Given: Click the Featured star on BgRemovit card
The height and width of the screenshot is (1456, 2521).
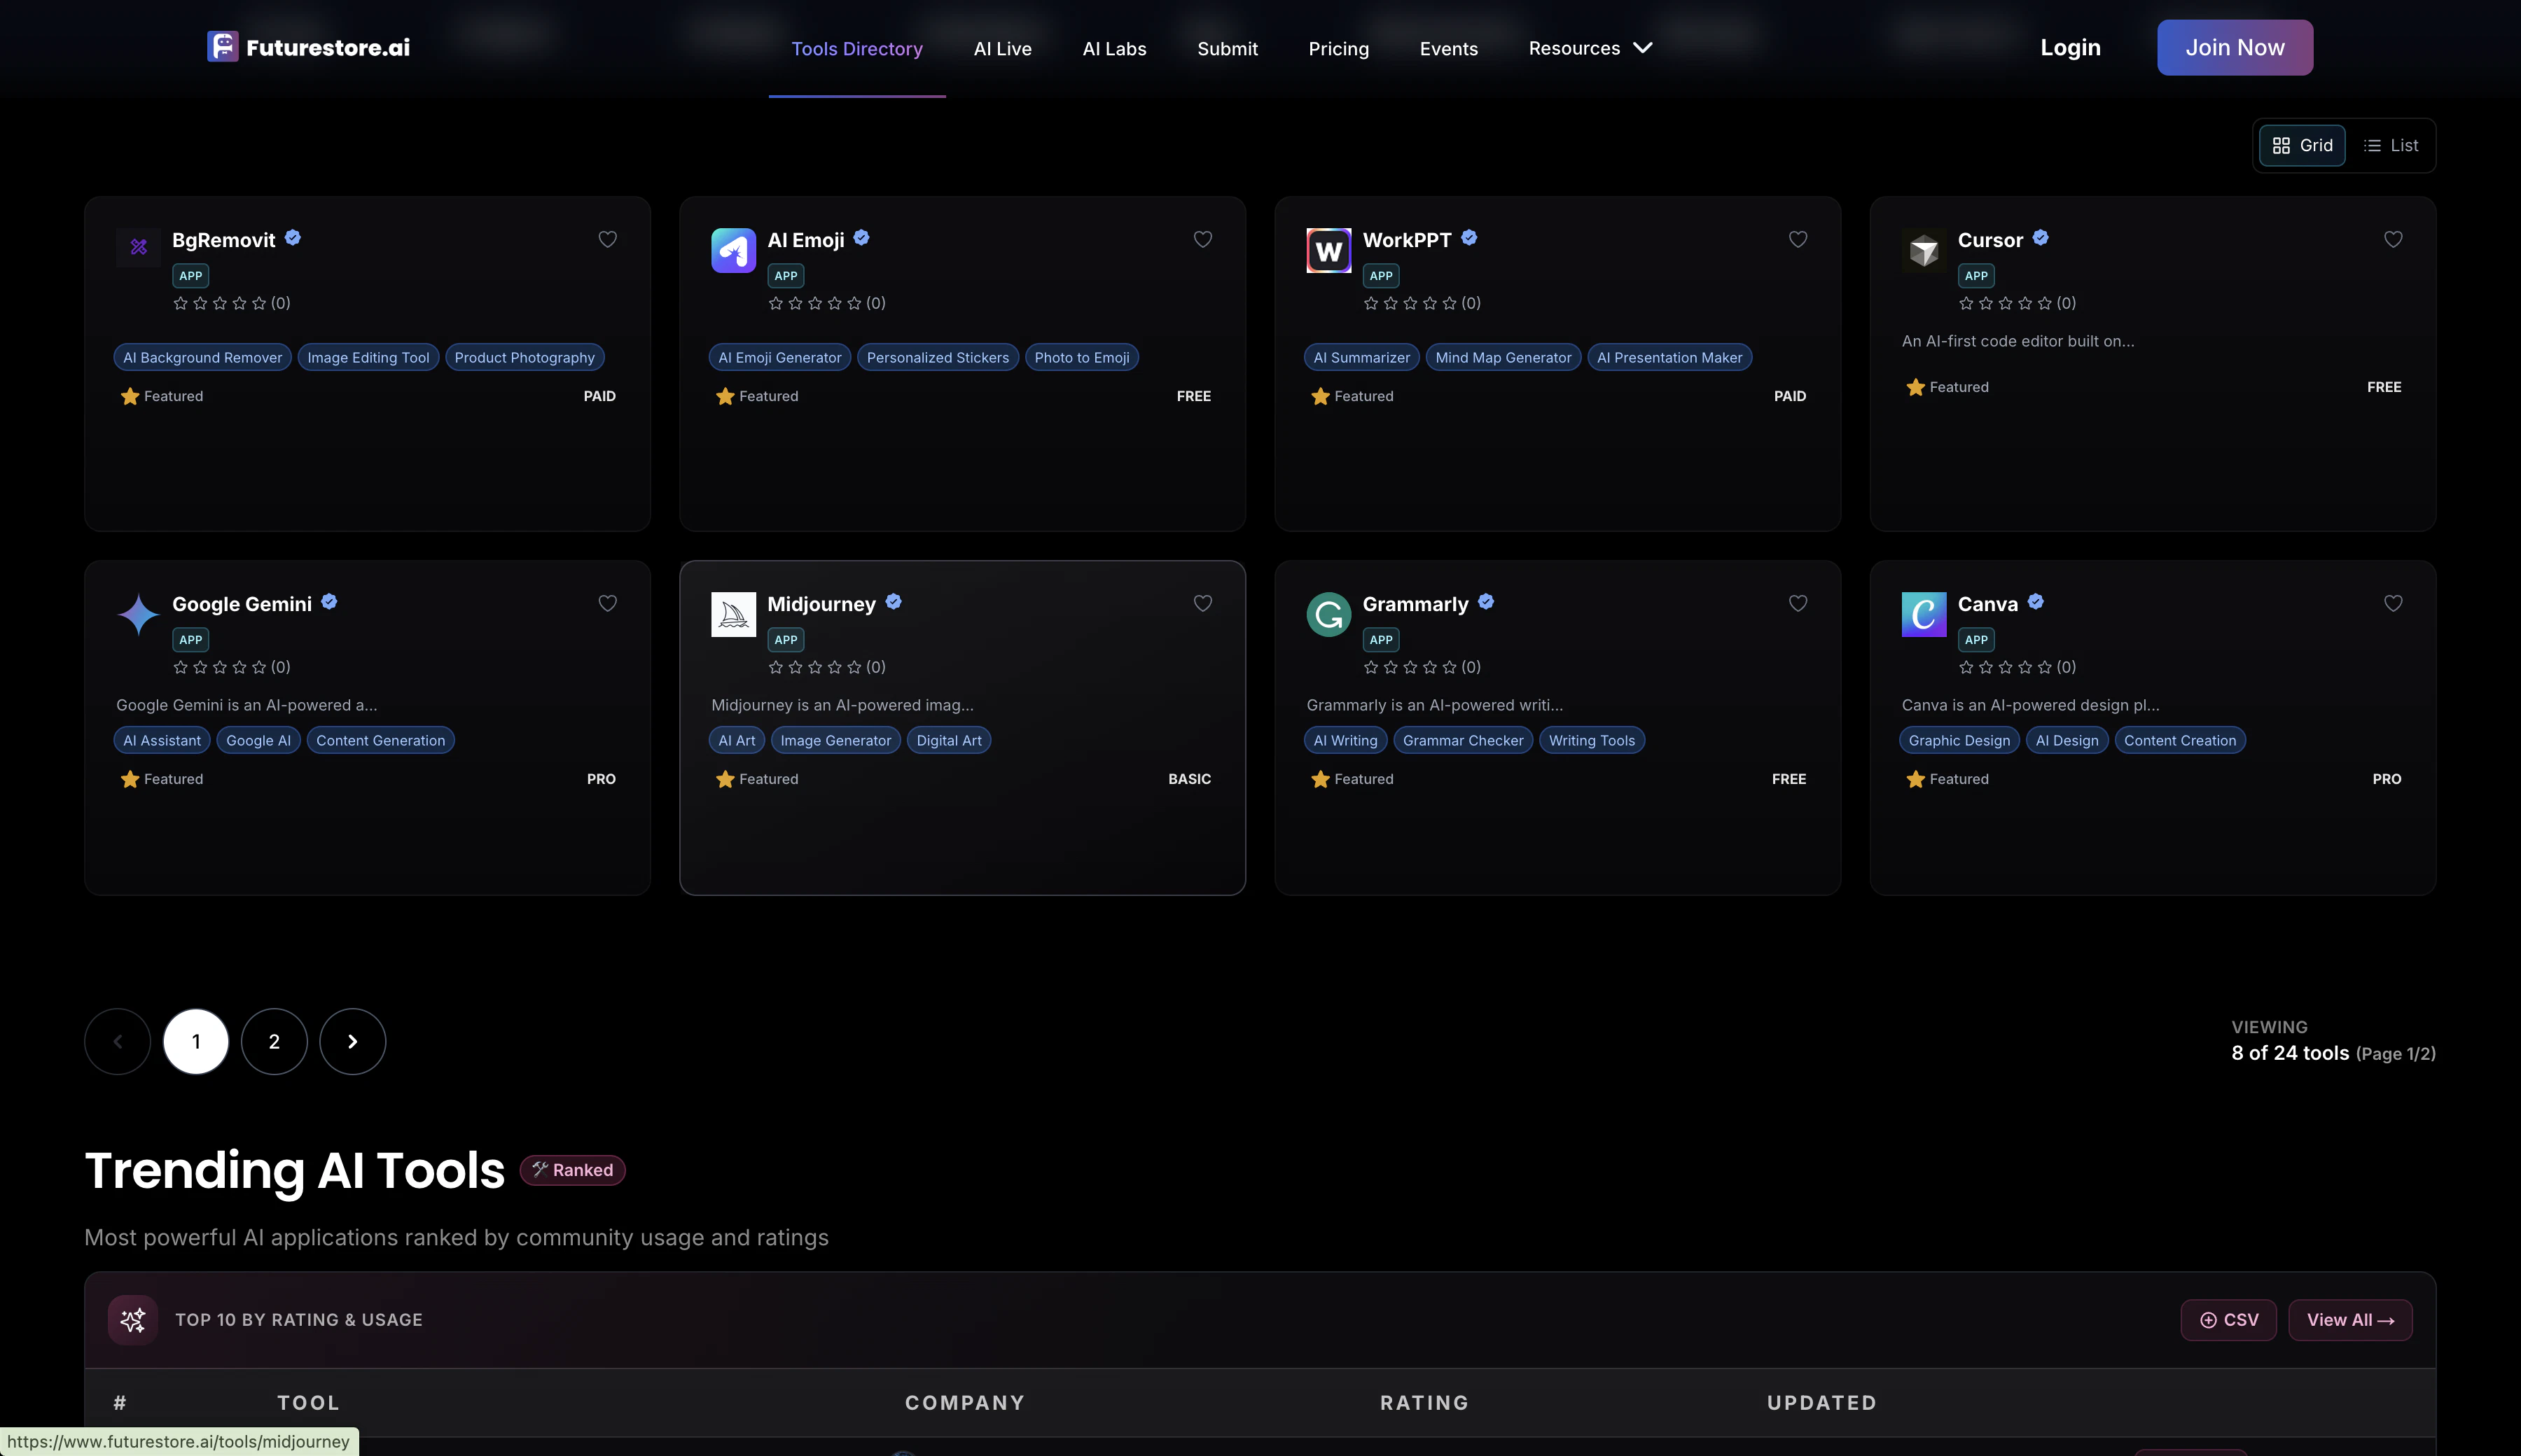Looking at the screenshot, I should 130,396.
